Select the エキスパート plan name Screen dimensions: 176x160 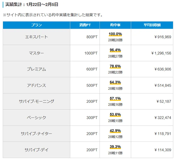point(36,37)
